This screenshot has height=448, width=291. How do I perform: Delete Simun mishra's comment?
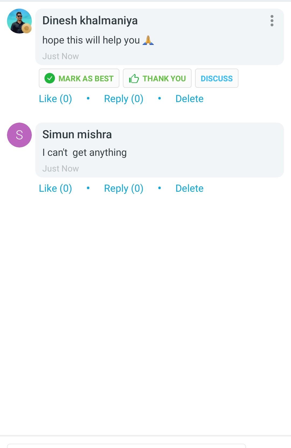coord(189,188)
